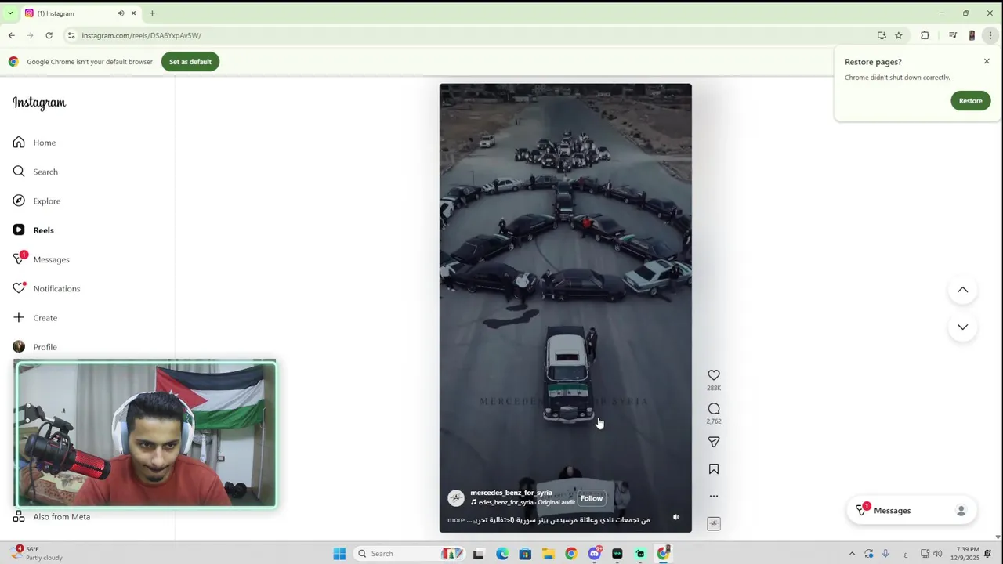The height and width of the screenshot is (564, 1003).
Task: Open mercedes_benz_for_syria profile name link
Action: tap(511, 493)
